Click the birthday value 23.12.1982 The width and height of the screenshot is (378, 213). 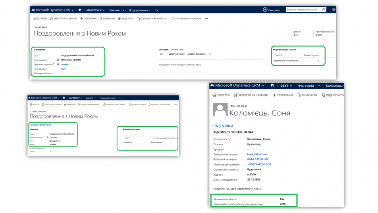pyautogui.click(x=254, y=179)
